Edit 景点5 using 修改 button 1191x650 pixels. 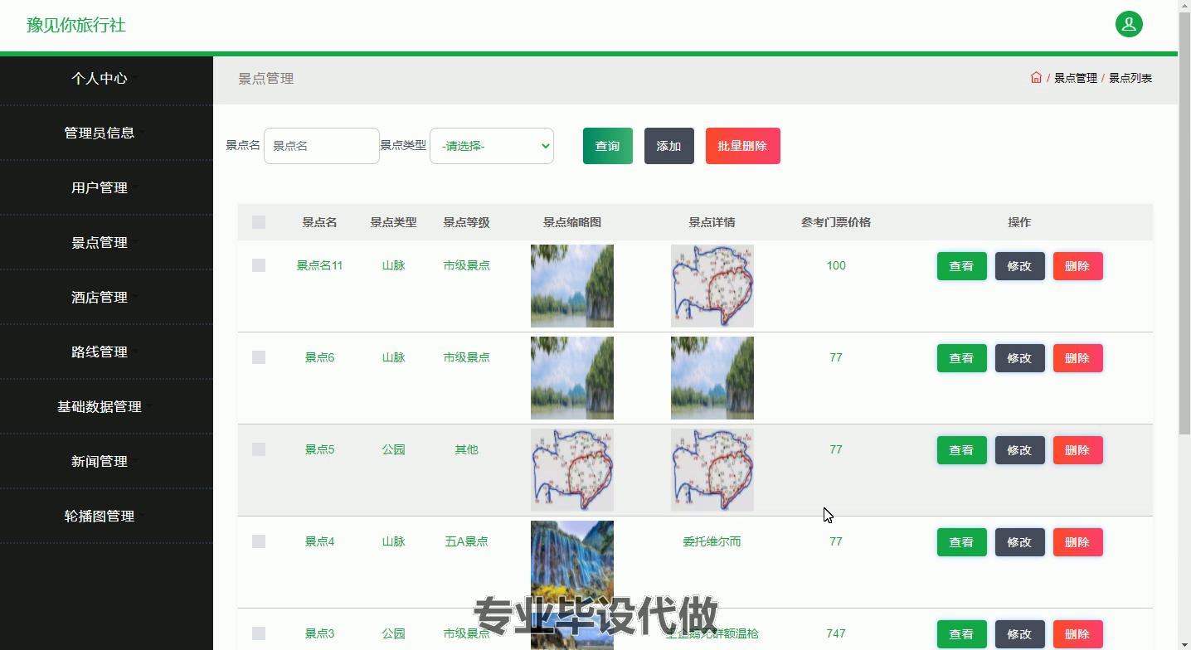click(1020, 450)
